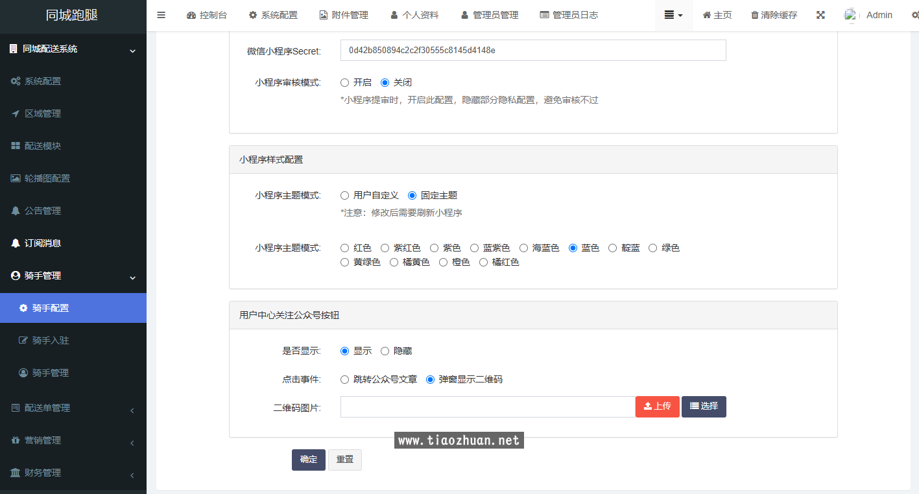Click the bell icon beside 公告管理
The width and height of the screenshot is (919, 494).
pos(16,211)
